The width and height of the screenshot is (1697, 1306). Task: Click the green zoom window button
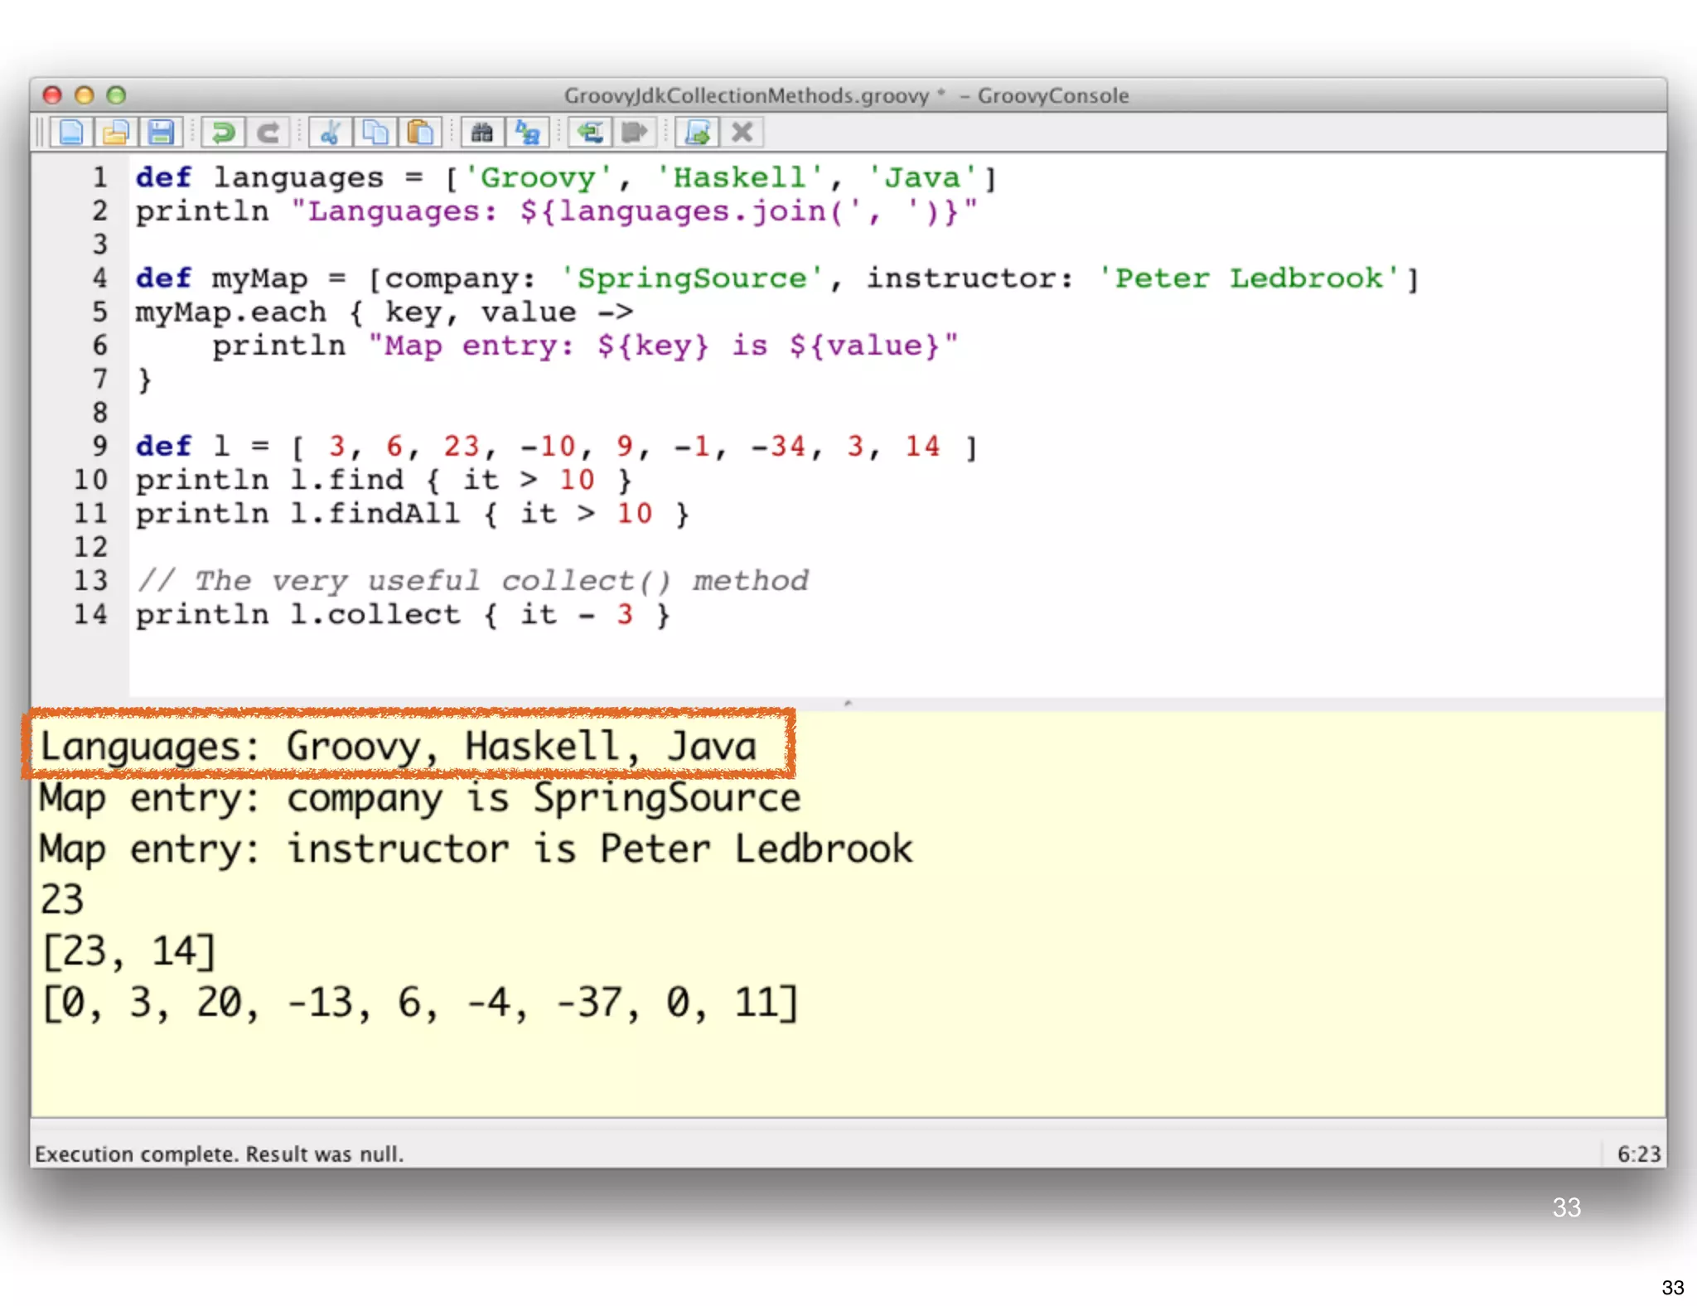[116, 95]
